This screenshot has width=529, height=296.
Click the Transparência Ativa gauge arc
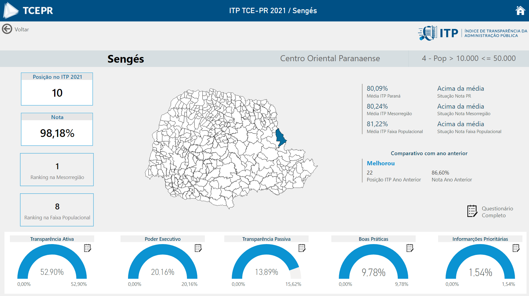52,249
